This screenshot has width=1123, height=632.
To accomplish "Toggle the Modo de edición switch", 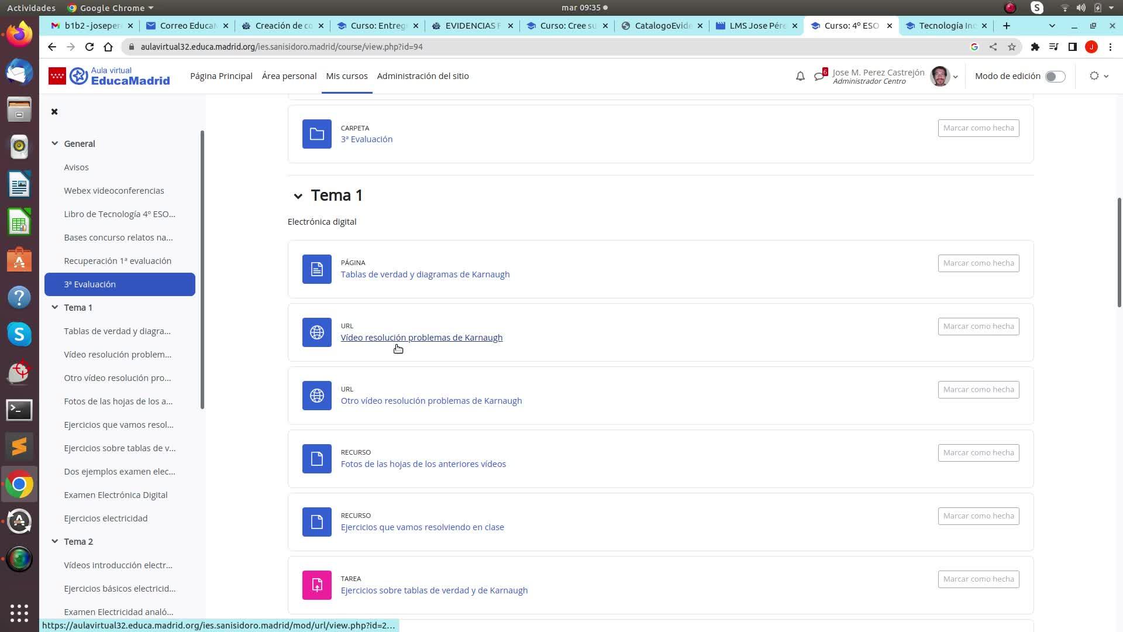I will click(1055, 77).
